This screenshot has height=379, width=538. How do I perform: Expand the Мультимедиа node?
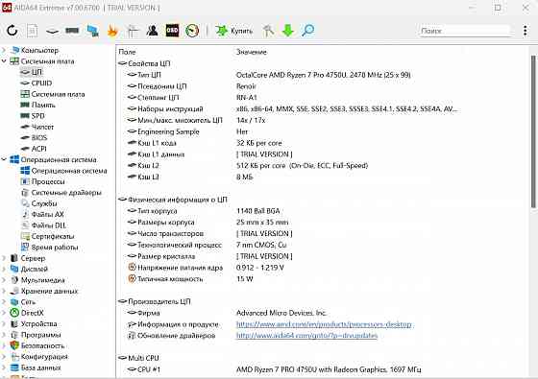pyautogui.click(x=4, y=280)
